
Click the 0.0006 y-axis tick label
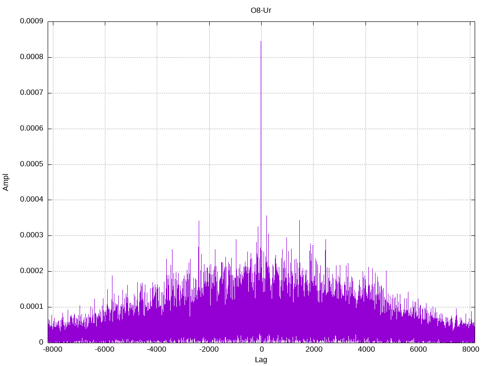[31, 129]
